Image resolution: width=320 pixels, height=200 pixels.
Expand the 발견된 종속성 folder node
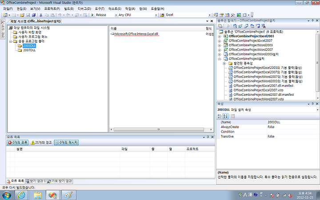pos(224,63)
